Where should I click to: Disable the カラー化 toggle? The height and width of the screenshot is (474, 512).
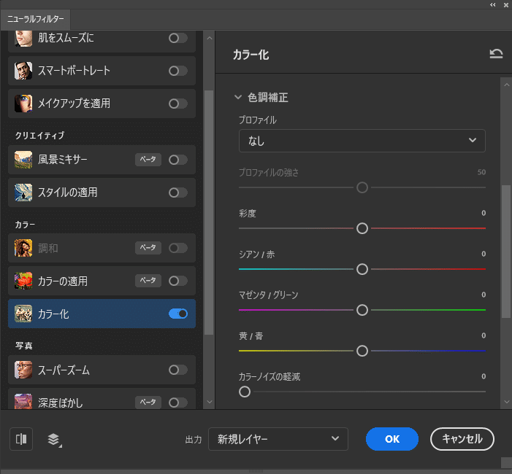pos(178,314)
